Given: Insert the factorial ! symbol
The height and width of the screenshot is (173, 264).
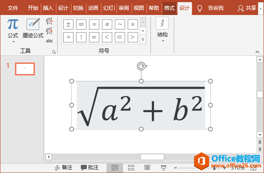Looking at the screenshot, I should pos(81,37).
